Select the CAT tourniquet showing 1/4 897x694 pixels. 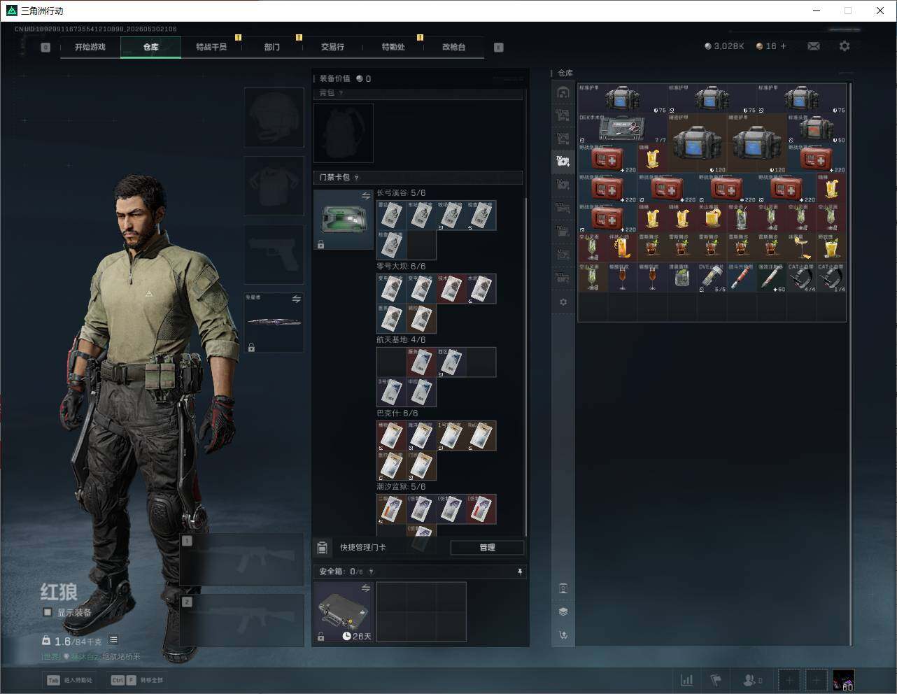(x=831, y=277)
